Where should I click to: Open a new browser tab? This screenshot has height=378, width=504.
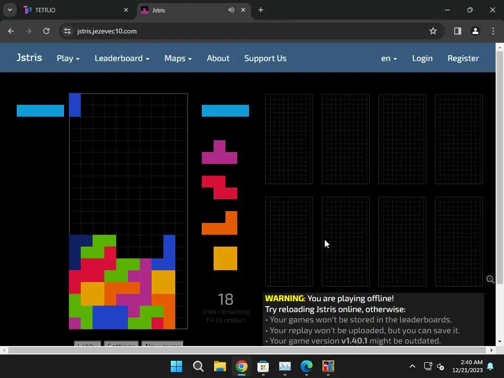point(261,10)
